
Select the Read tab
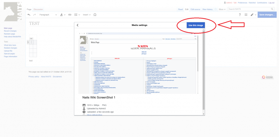180,9
